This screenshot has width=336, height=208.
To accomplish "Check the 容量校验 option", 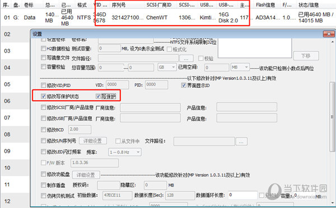I will (44, 67).
